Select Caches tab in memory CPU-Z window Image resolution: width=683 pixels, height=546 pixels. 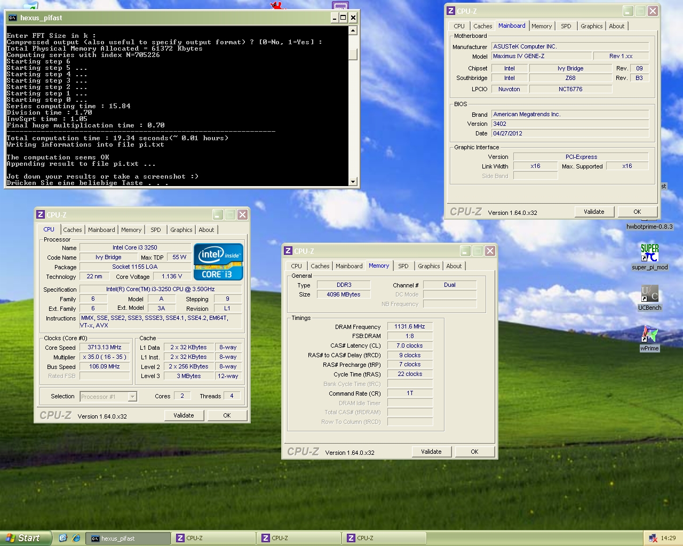pyautogui.click(x=320, y=266)
